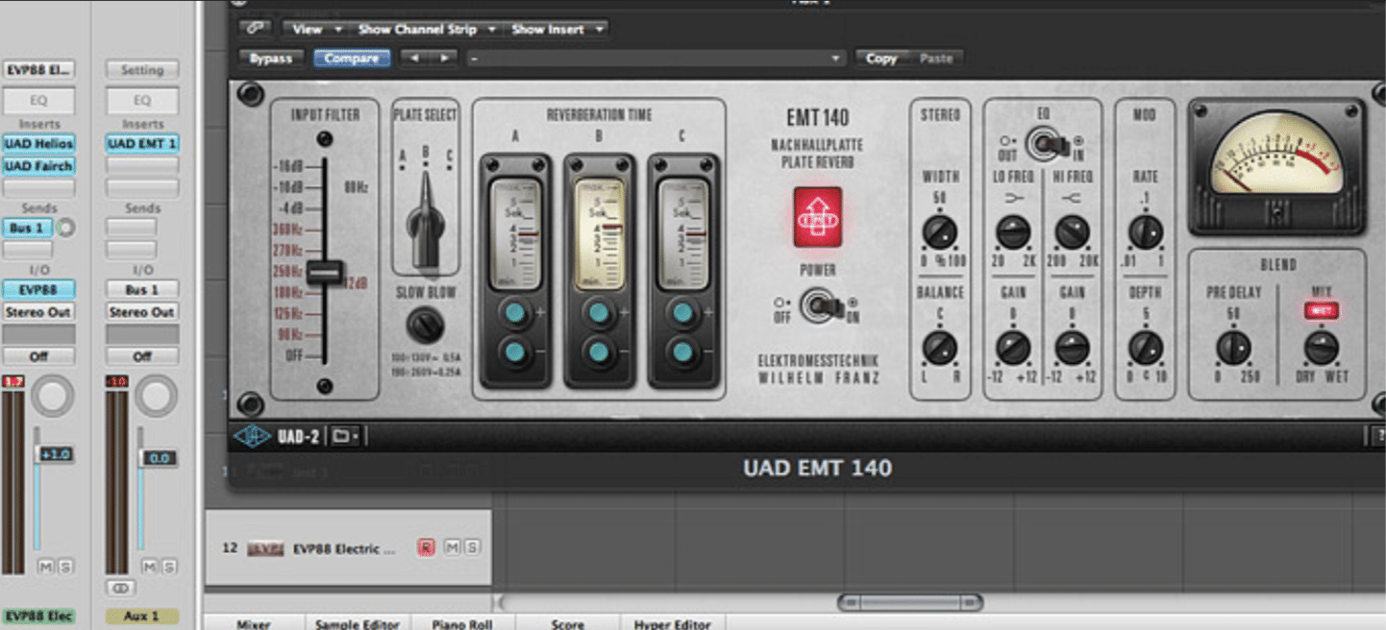This screenshot has width=1386, height=630.
Task: Adjust the Mod Depth knob
Action: coord(1145,348)
